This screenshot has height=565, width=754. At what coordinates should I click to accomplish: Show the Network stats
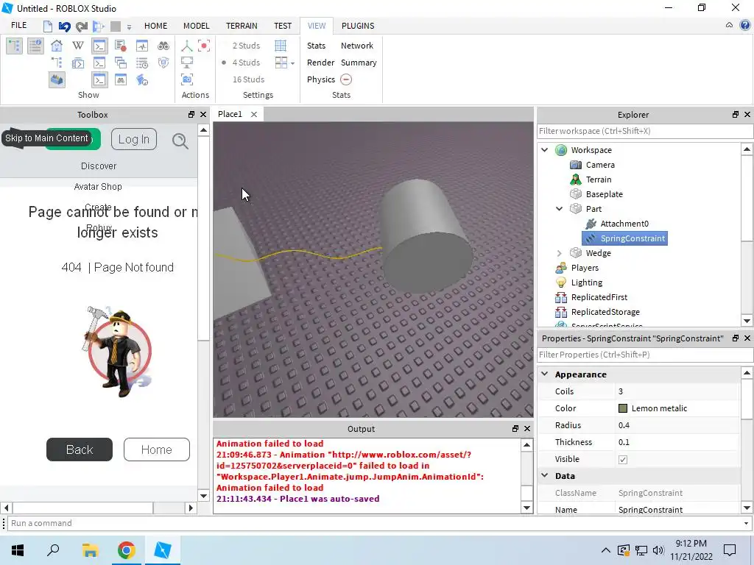click(357, 46)
